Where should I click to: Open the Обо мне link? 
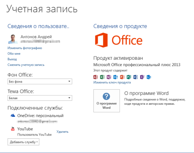pos(14,53)
